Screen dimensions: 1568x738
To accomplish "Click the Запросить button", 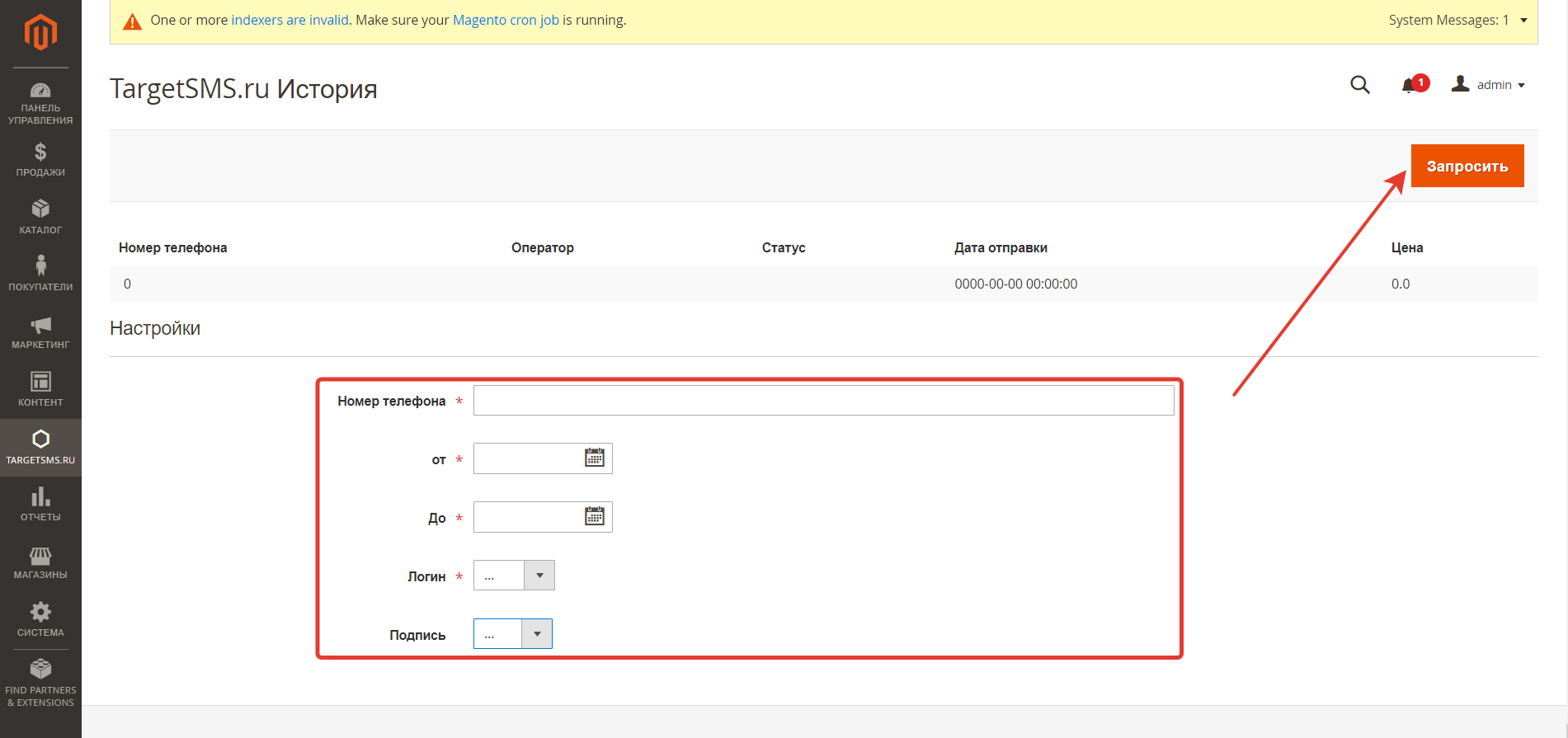I will coord(1467,166).
